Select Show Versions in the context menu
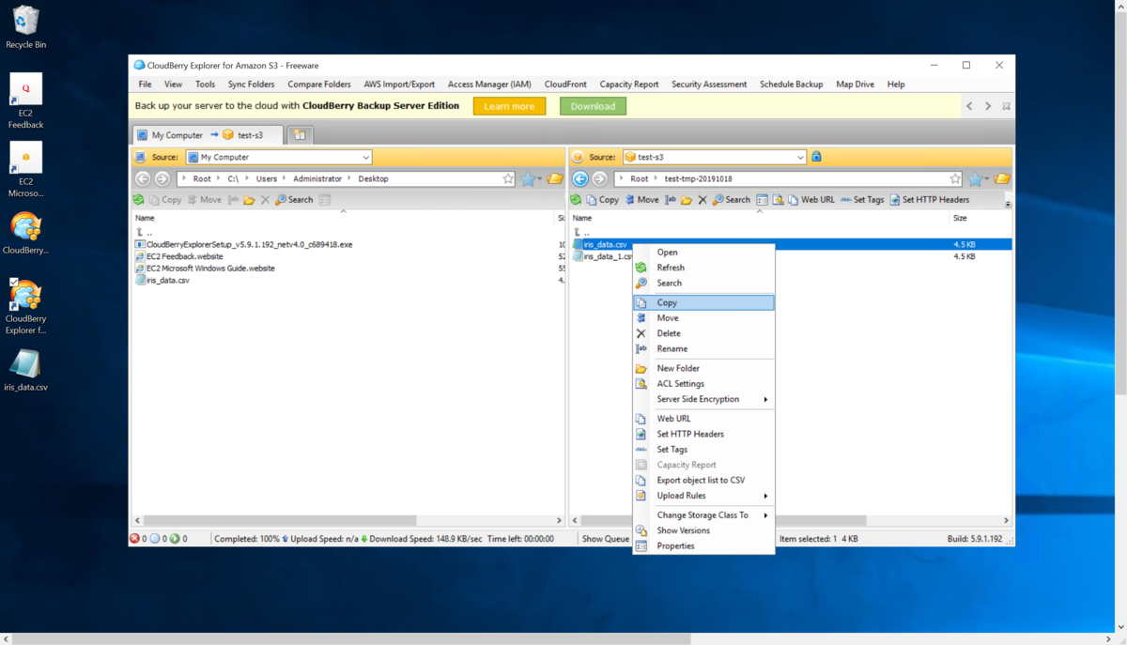 pos(703,530)
